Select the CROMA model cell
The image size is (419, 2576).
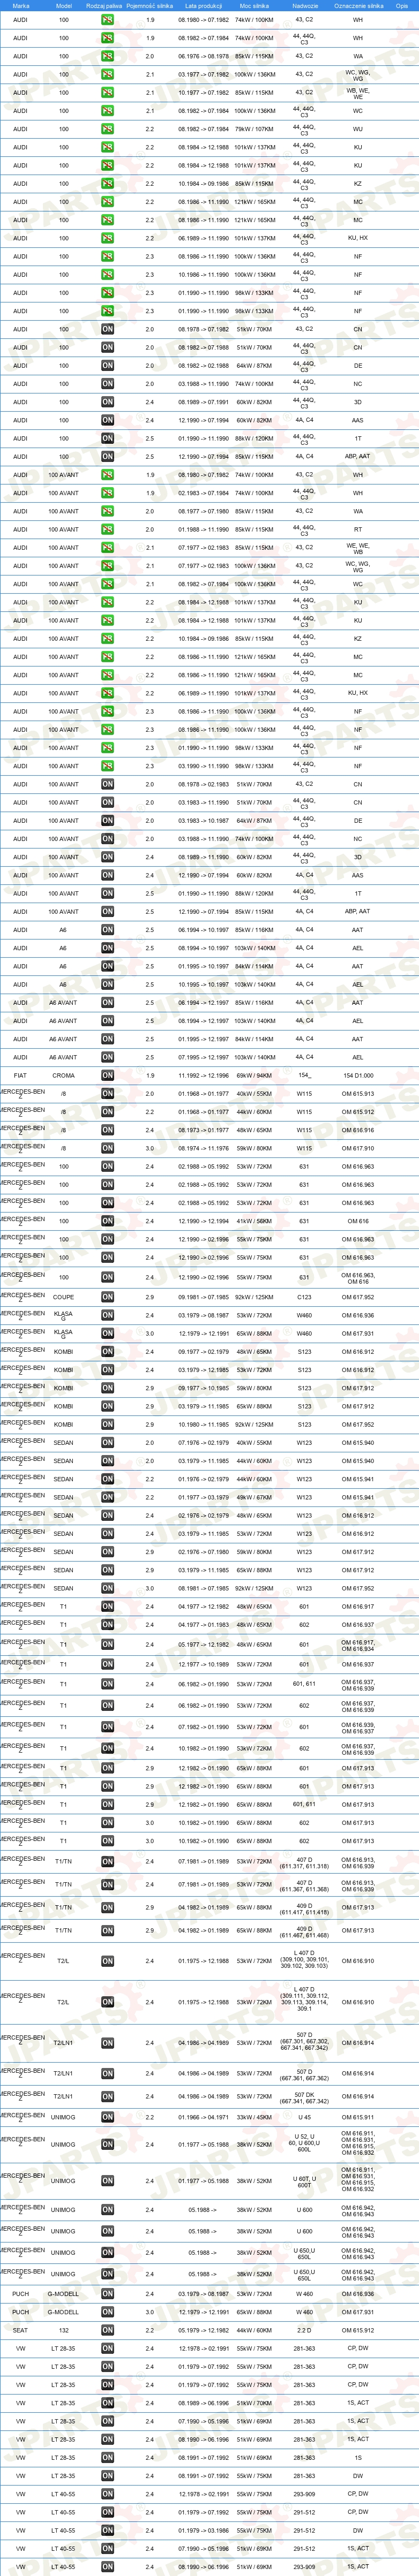(x=64, y=1075)
